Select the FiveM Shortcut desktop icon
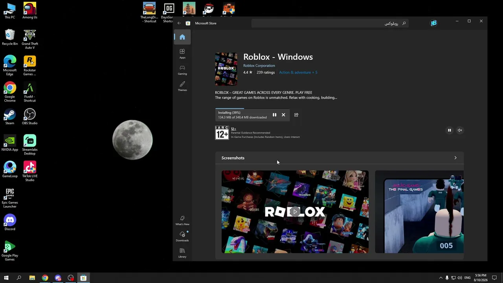Screen dimensions: 503x283 coord(30,92)
